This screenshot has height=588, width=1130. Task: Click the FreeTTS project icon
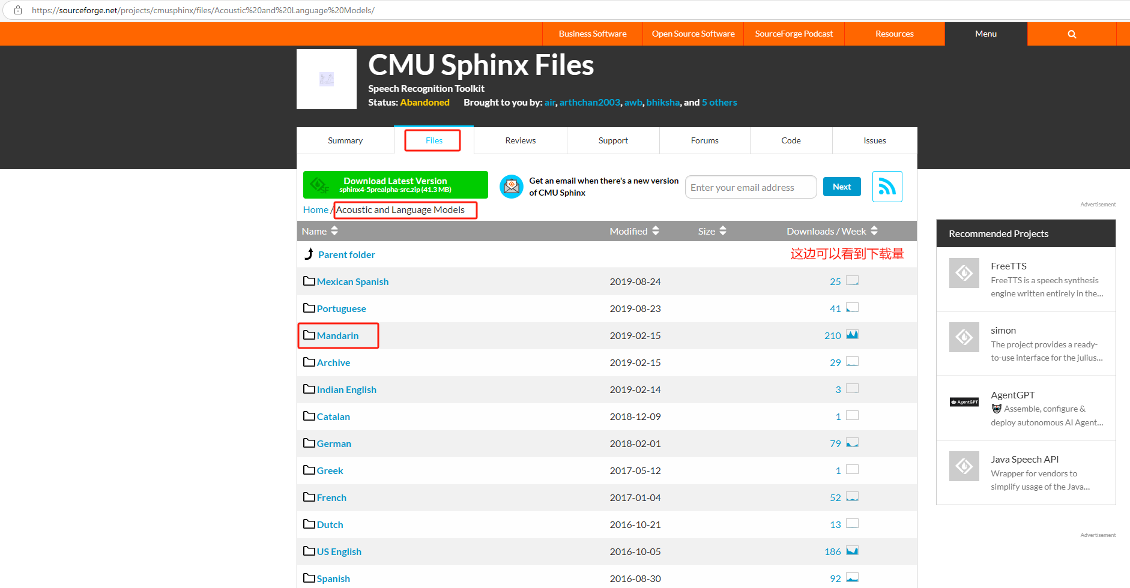(x=964, y=273)
